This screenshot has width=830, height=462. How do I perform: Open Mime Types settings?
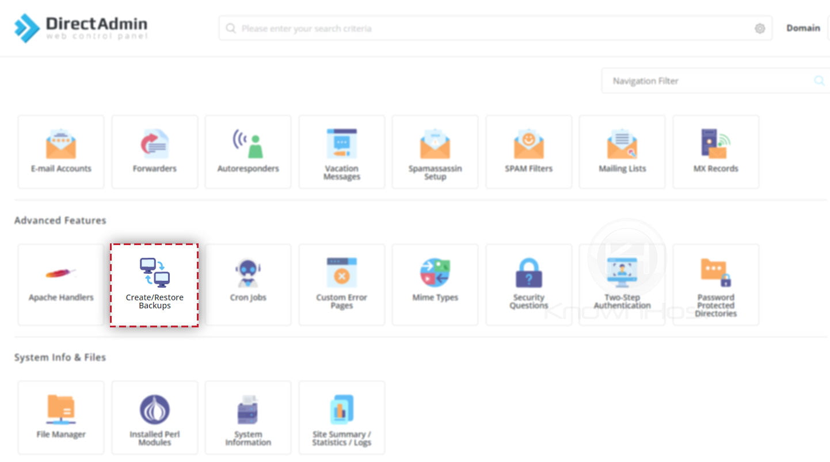[435, 284]
